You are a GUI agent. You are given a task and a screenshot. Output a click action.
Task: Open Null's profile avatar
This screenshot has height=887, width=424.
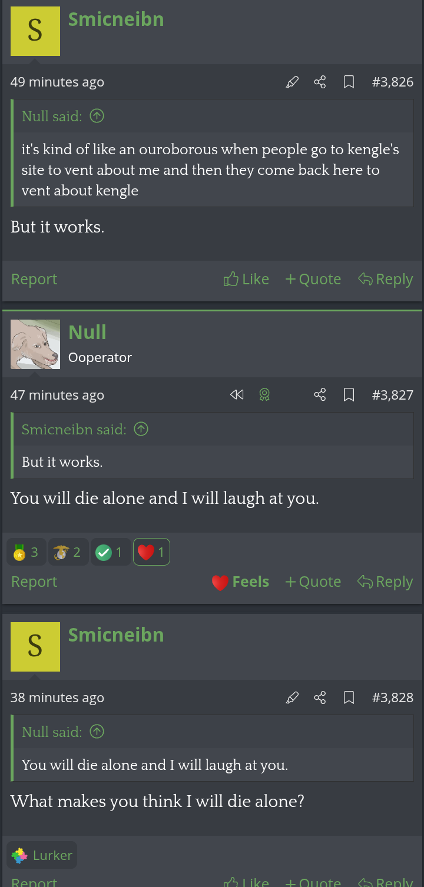click(x=35, y=344)
